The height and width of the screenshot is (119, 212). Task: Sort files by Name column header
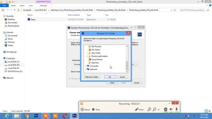(x=30, y=15)
